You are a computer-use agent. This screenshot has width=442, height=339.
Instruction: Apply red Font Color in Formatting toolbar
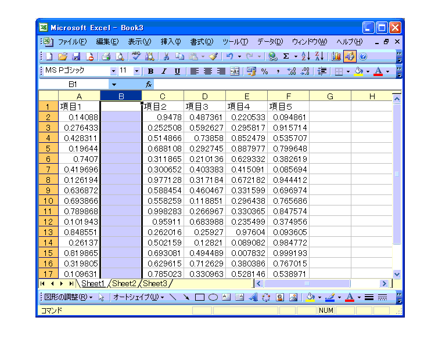tap(378, 71)
